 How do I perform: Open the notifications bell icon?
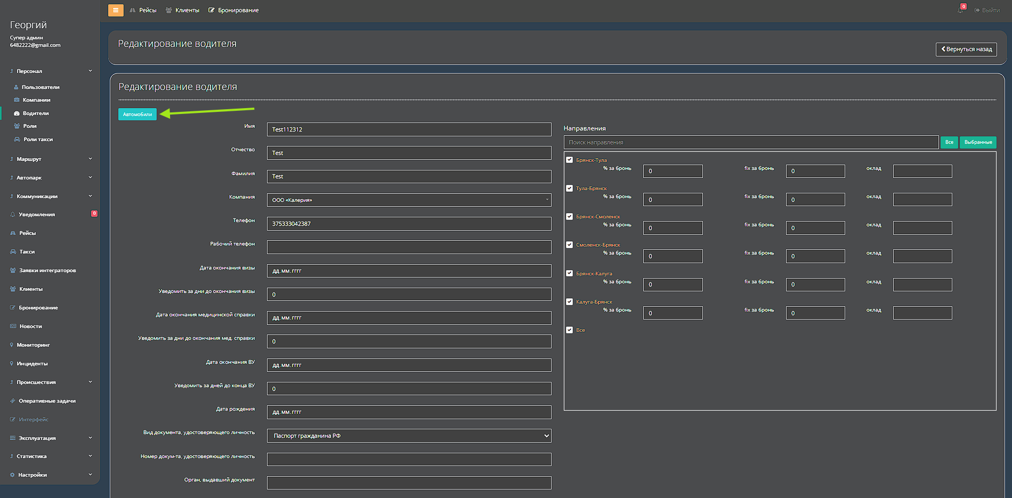click(960, 10)
